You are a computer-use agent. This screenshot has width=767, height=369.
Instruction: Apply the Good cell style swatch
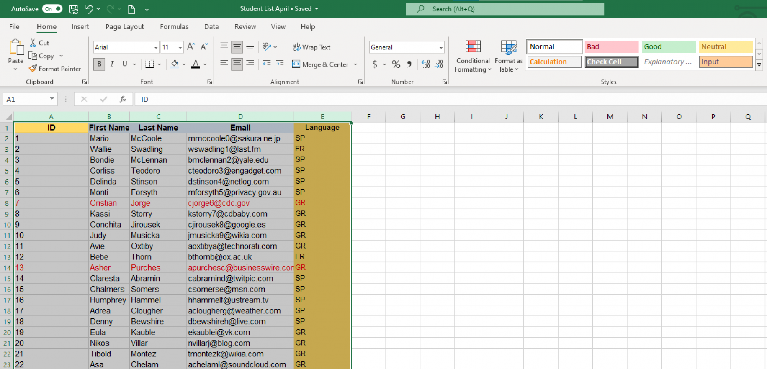click(x=668, y=47)
